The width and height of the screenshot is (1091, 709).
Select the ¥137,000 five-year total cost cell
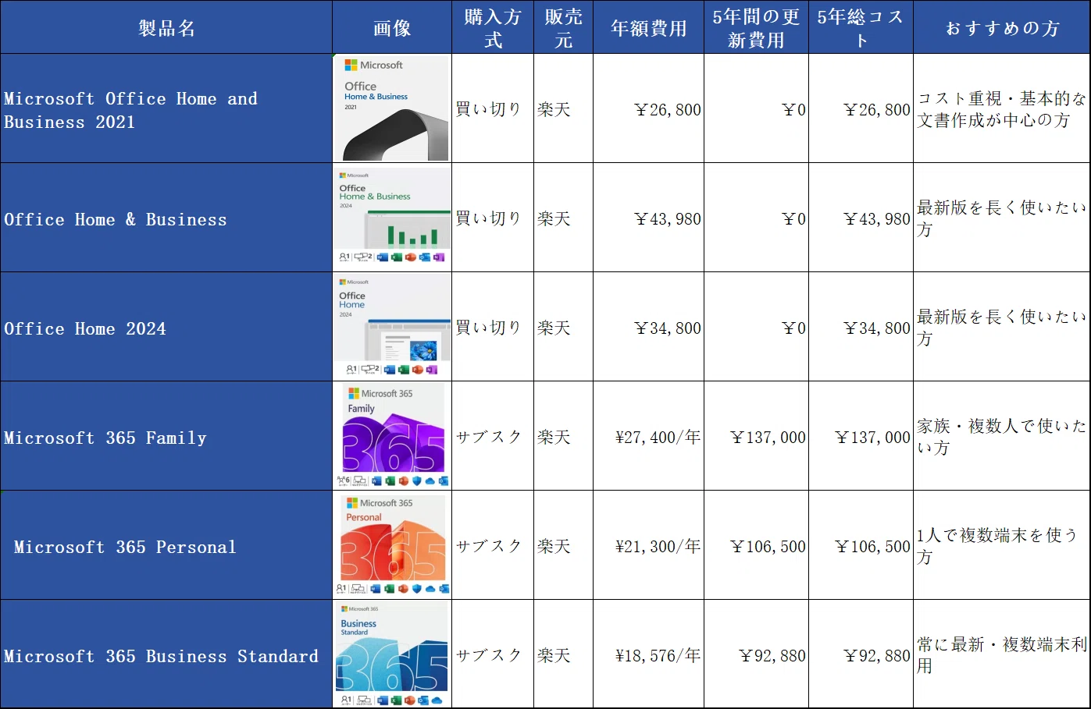tap(861, 436)
